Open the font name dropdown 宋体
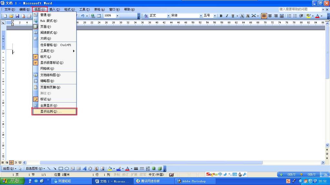Viewport: 330px width, 185px height. [200, 16]
